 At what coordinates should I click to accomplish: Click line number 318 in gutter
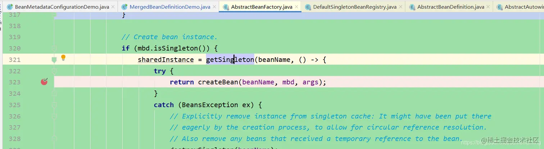[15, 26]
